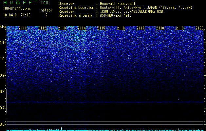Click the 0.8 frequency axis label
This screenshot has height=131, width=206.
point(3,92)
